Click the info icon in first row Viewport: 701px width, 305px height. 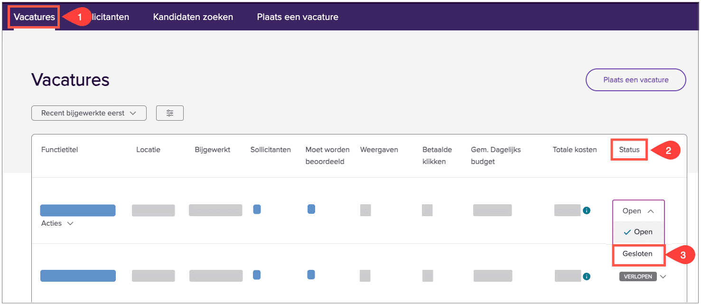click(587, 210)
